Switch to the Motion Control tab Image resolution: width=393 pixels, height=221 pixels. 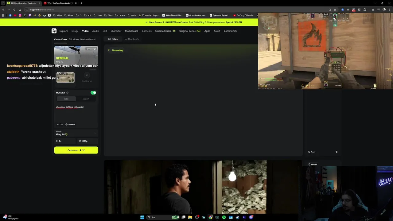click(88, 39)
